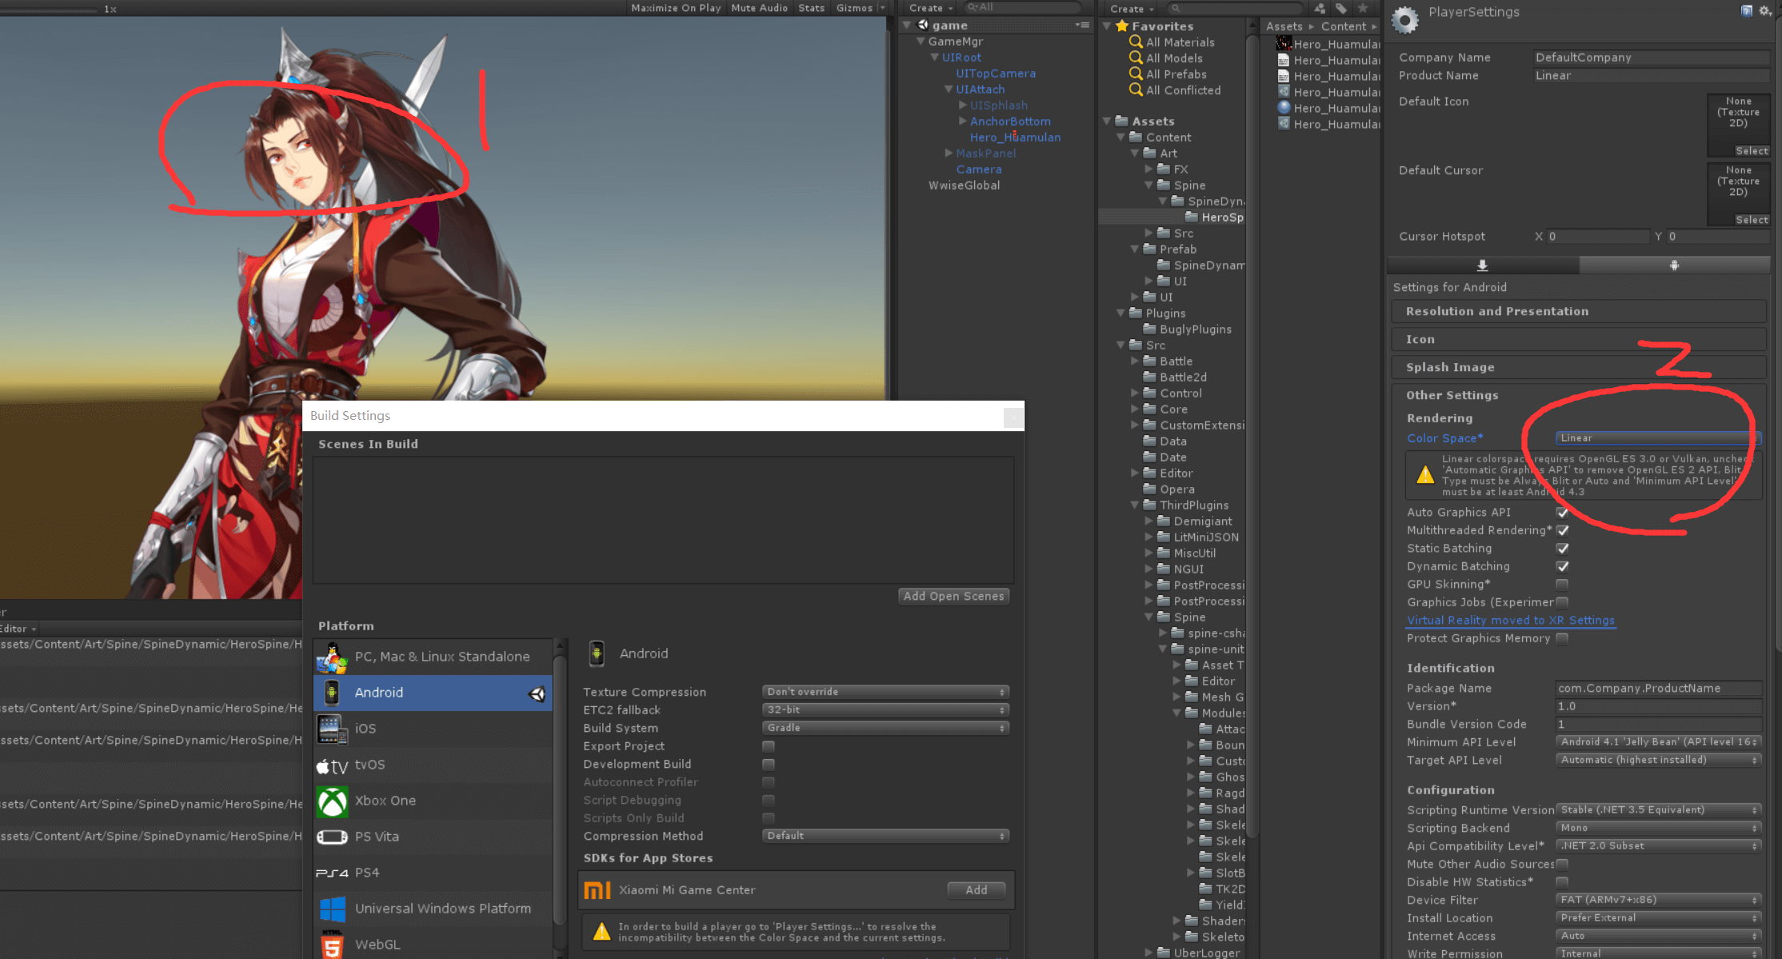Expand the MaskPanel hierarchy node
Screen dimensions: 1782x959
[x=949, y=153]
